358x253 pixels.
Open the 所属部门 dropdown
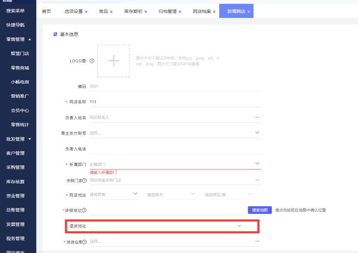257,164
